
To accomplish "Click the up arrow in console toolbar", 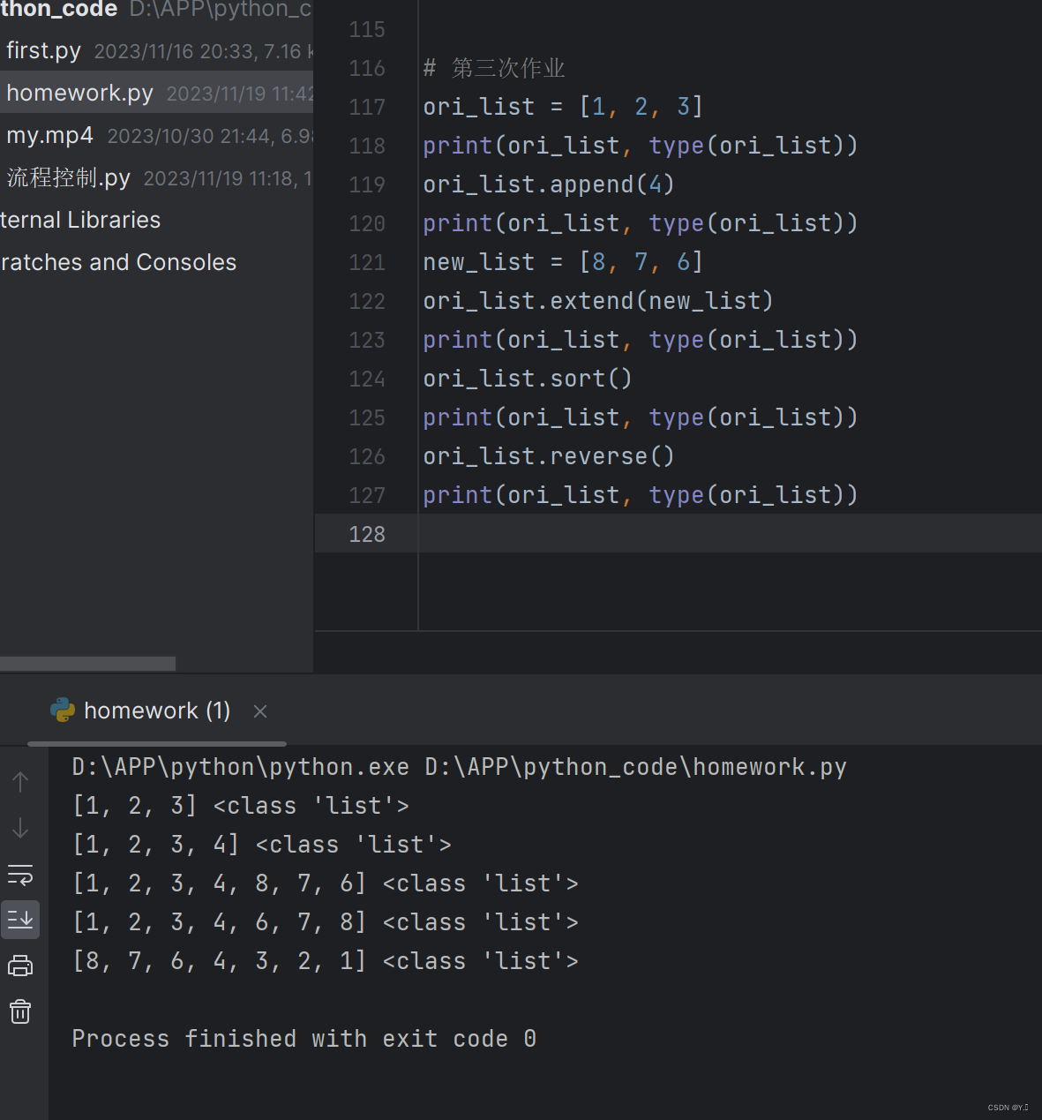I will pyautogui.click(x=20, y=781).
